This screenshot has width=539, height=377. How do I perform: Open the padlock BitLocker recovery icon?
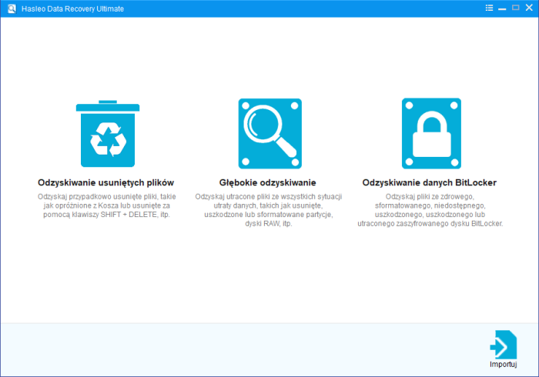pyautogui.click(x=431, y=132)
